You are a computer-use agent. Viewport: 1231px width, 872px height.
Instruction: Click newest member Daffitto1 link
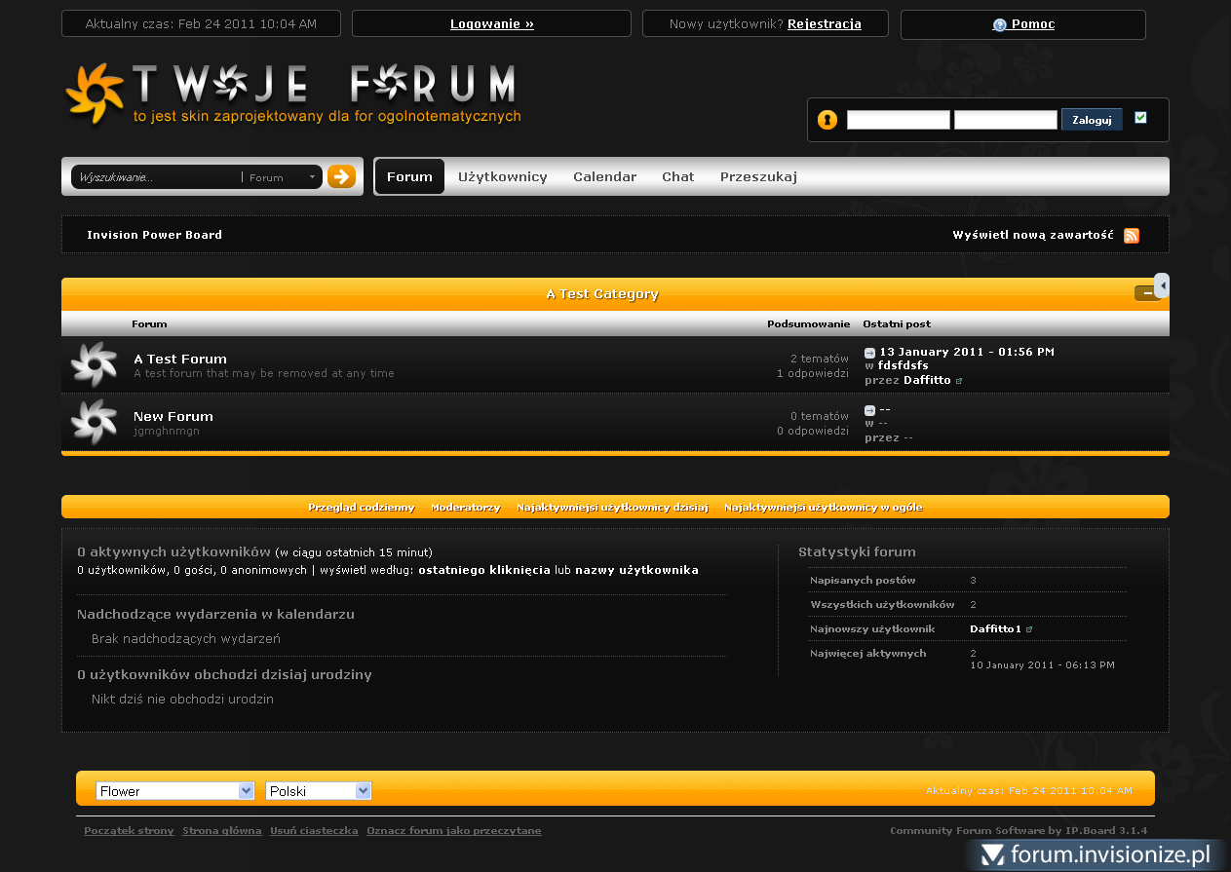(x=995, y=629)
